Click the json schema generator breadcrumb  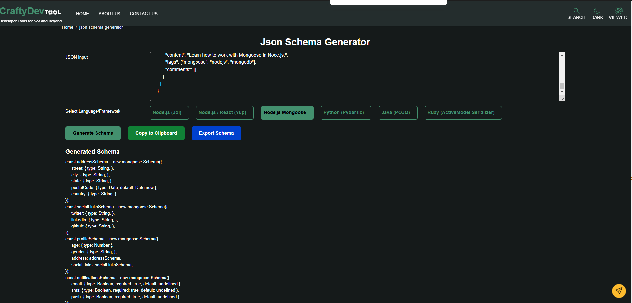tap(101, 27)
